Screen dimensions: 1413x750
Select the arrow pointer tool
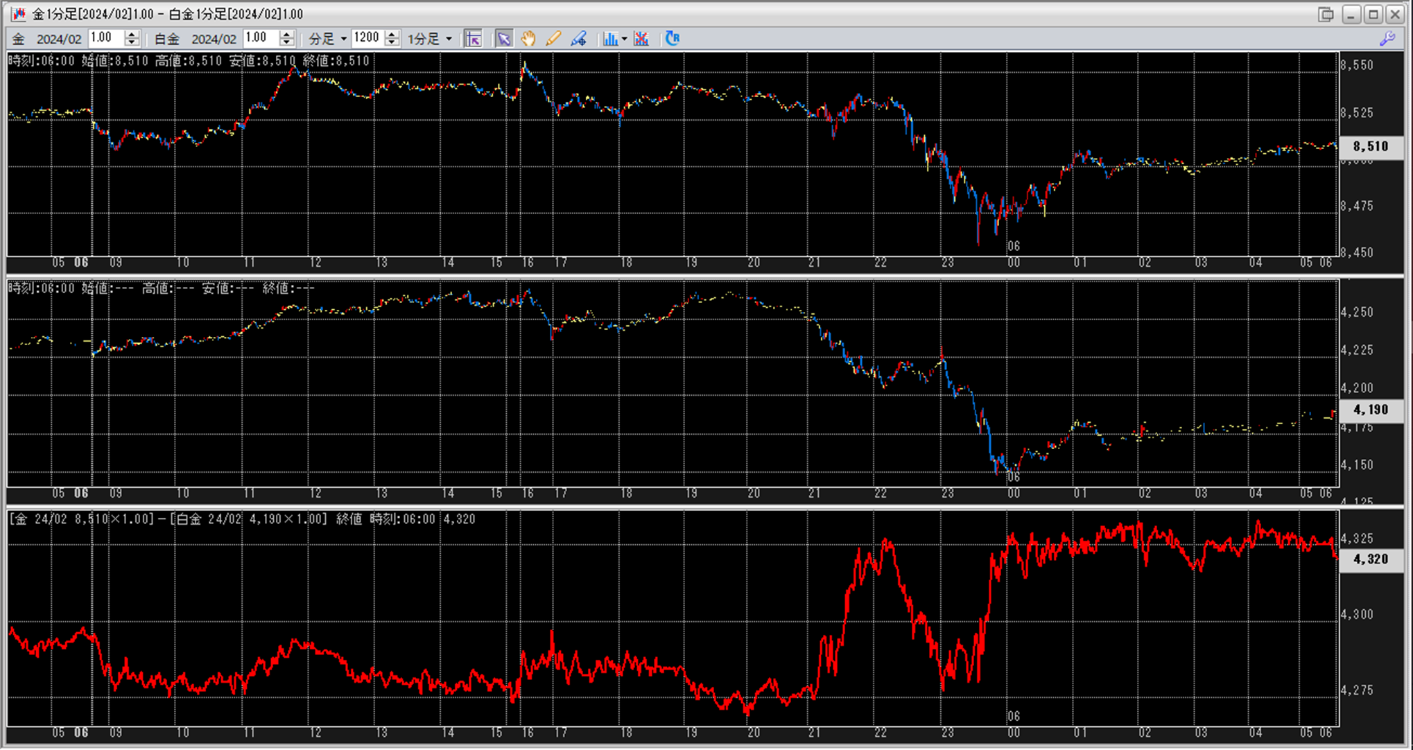click(x=504, y=39)
